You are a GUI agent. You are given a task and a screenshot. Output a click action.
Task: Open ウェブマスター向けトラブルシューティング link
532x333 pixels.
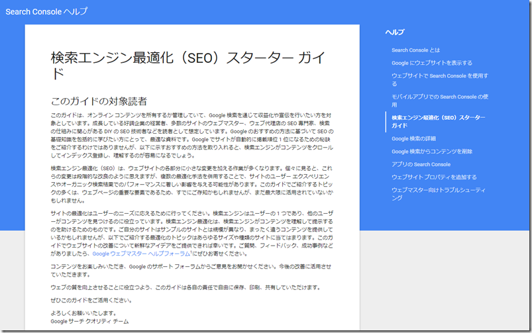[437, 190]
